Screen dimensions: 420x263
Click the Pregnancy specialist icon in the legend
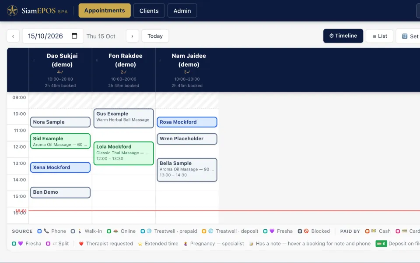185,244
